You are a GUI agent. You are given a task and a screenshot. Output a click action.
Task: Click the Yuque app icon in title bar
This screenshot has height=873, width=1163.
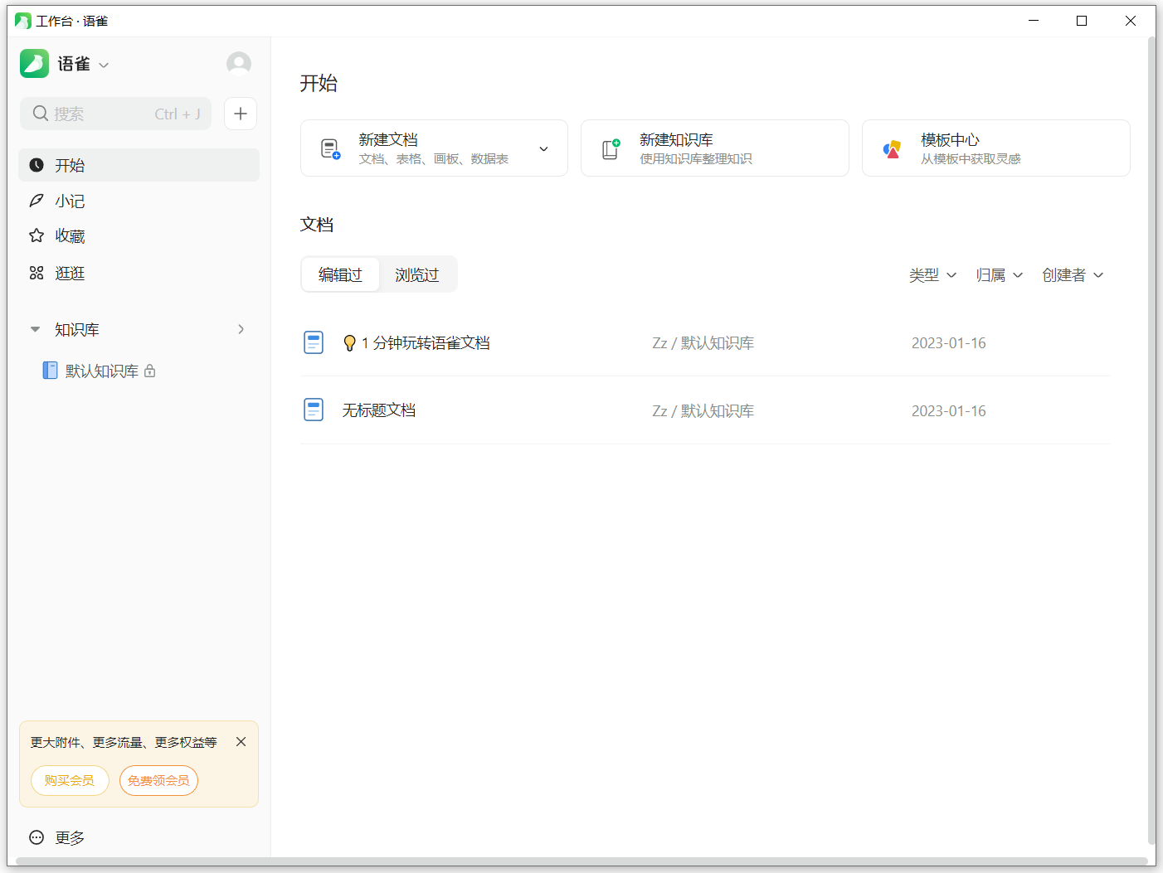click(x=23, y=21)
